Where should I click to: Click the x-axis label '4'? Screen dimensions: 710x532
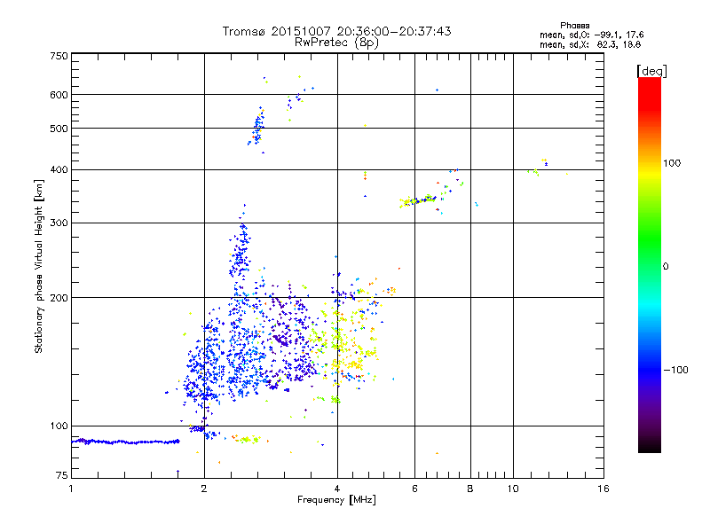(337, 489)
